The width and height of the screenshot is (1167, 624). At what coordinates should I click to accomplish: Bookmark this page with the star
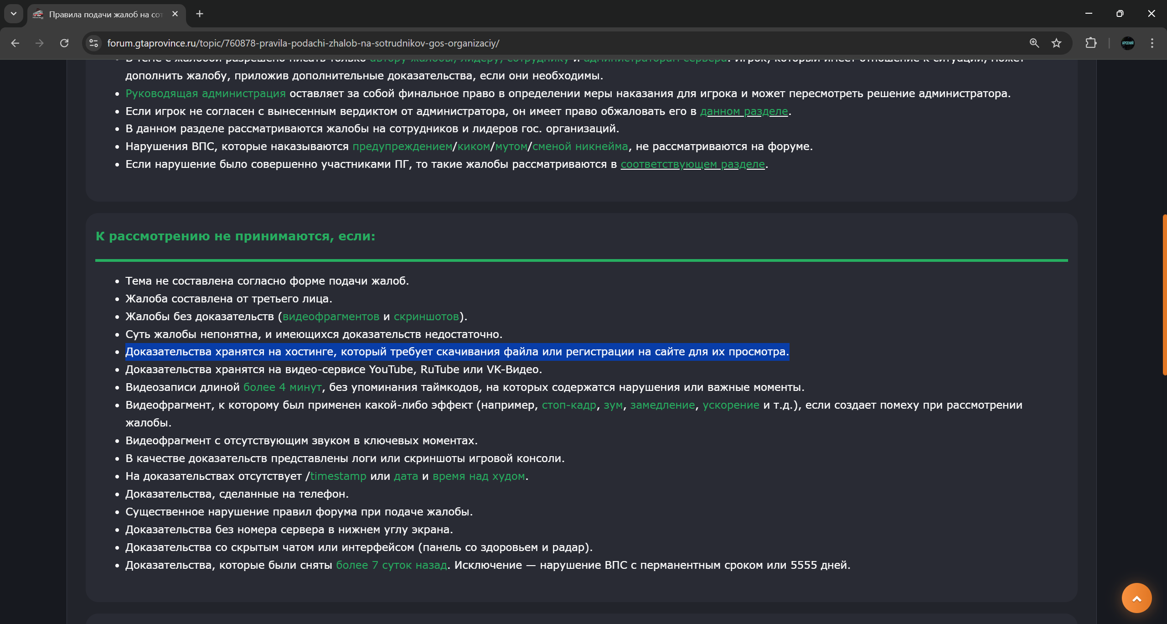click(x=1056, y=43)
